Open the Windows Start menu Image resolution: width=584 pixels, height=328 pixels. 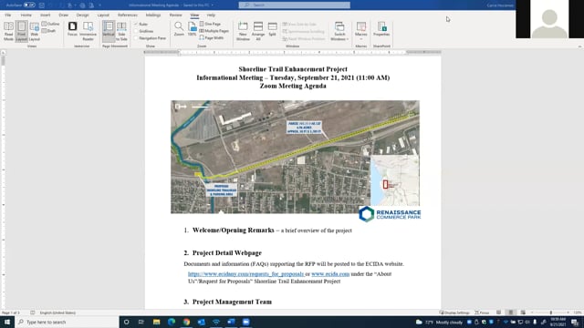point(7,322)
